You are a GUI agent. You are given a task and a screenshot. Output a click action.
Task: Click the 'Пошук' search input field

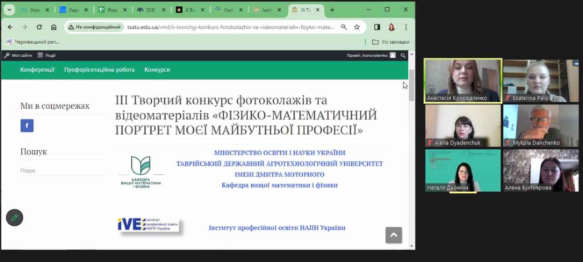(62, 171)
